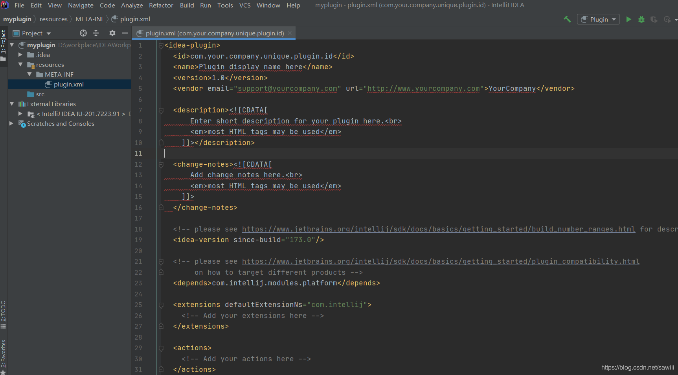The image size is (678, 375).
Task: Click the build_number_ranges.html documentation link
Action: click(x=439, y=229)
